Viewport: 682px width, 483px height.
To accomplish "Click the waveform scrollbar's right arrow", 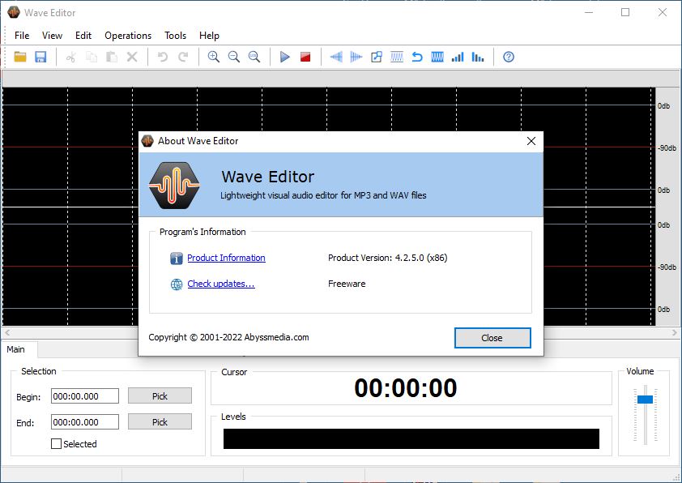I will 675,332.
